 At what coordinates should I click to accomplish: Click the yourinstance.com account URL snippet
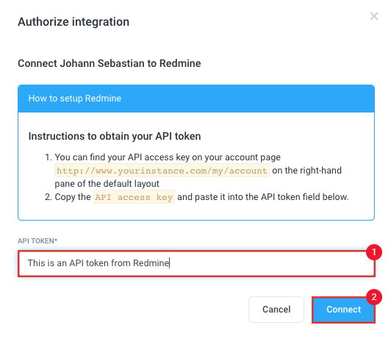(162, 171)
